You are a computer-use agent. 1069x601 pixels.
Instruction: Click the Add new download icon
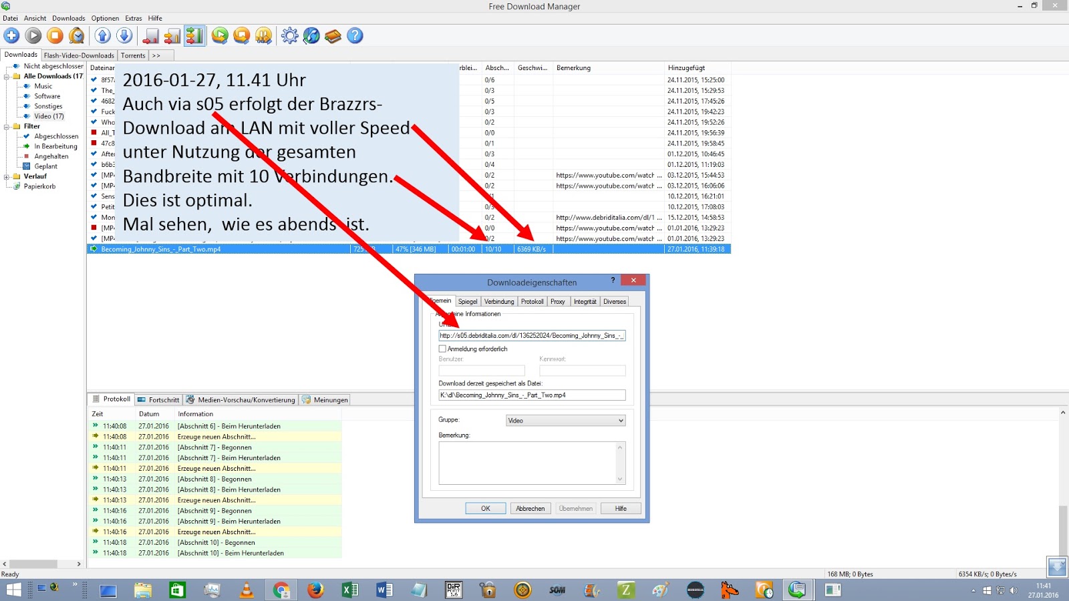click(12, 36)
